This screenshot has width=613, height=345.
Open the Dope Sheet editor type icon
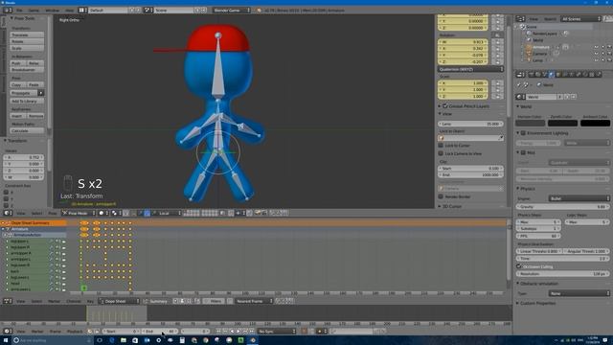pyautogui.click(x=8, y=301)
